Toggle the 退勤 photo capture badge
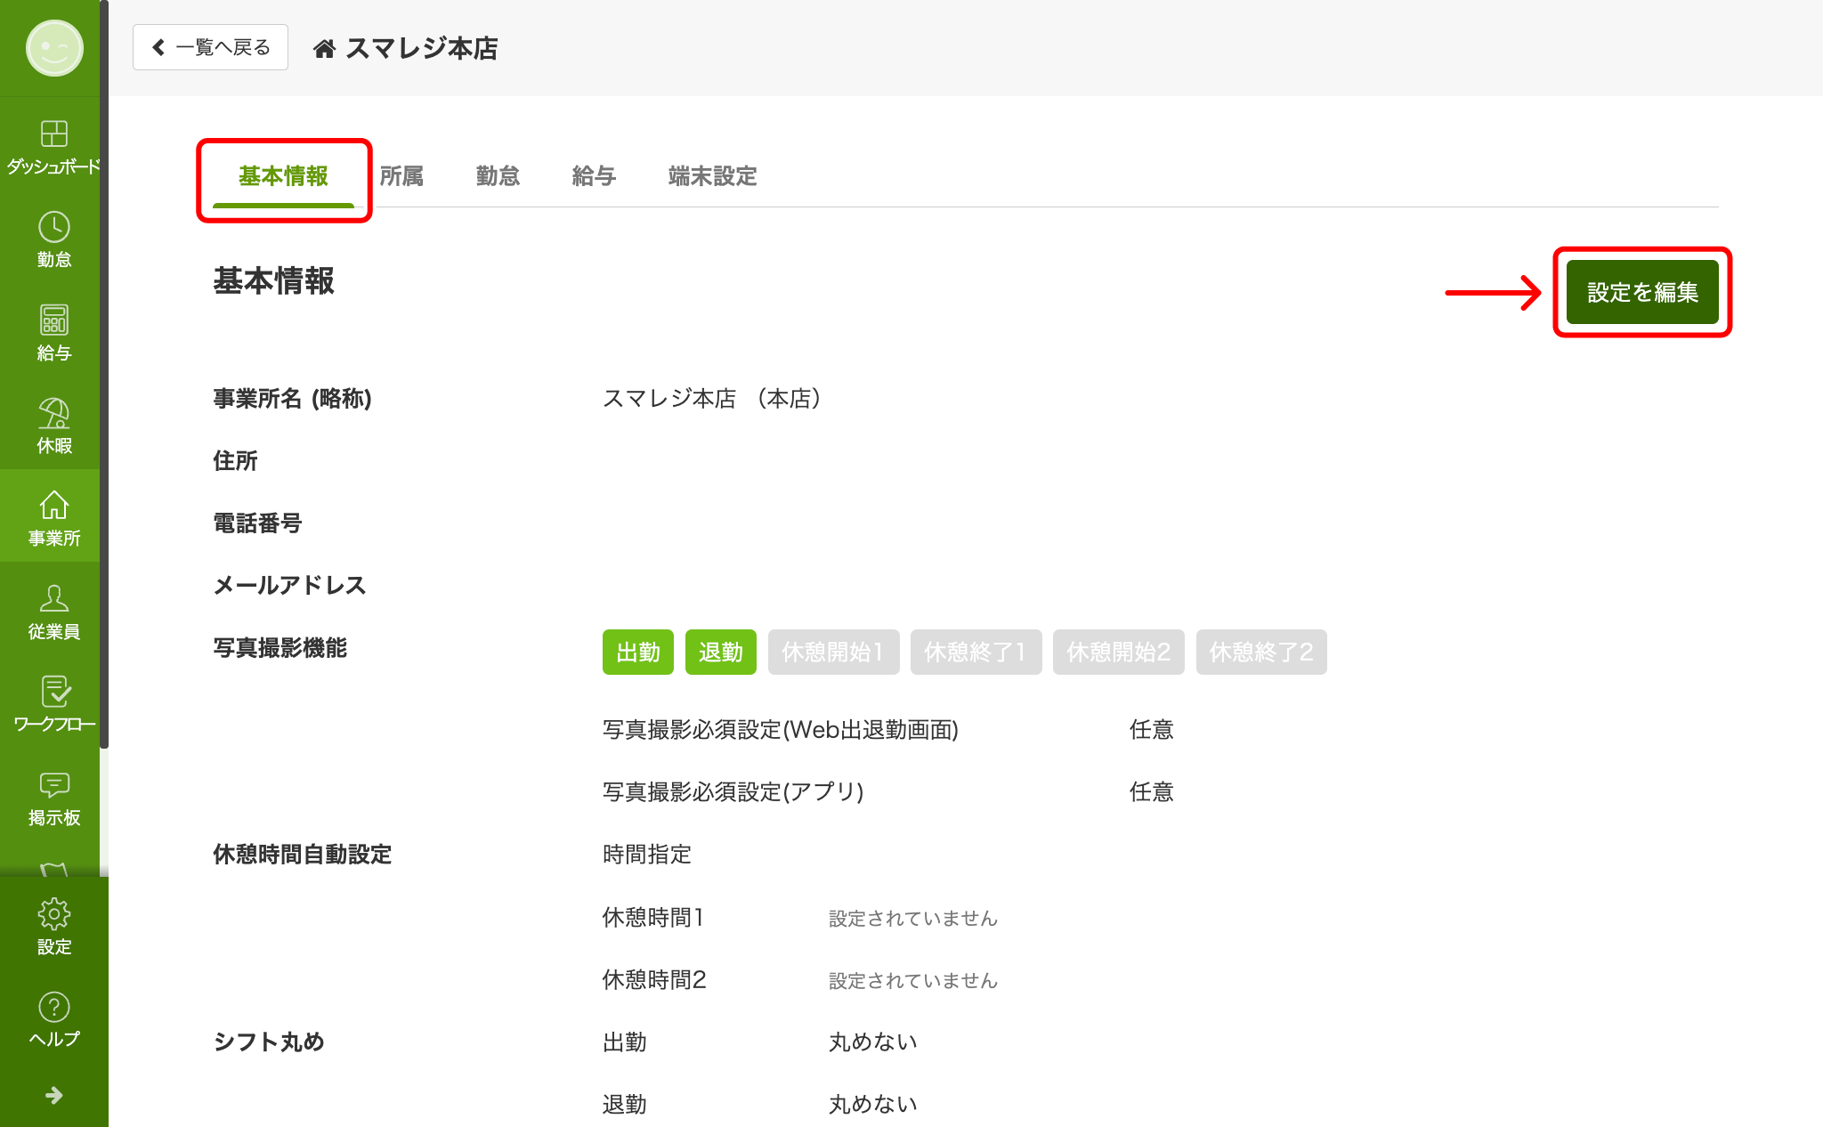Screen dimensions: 1823x1127 pyautogui.click(x=720, y=653)
